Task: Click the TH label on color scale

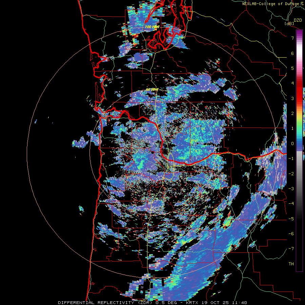Action: (x=291, y=264)
